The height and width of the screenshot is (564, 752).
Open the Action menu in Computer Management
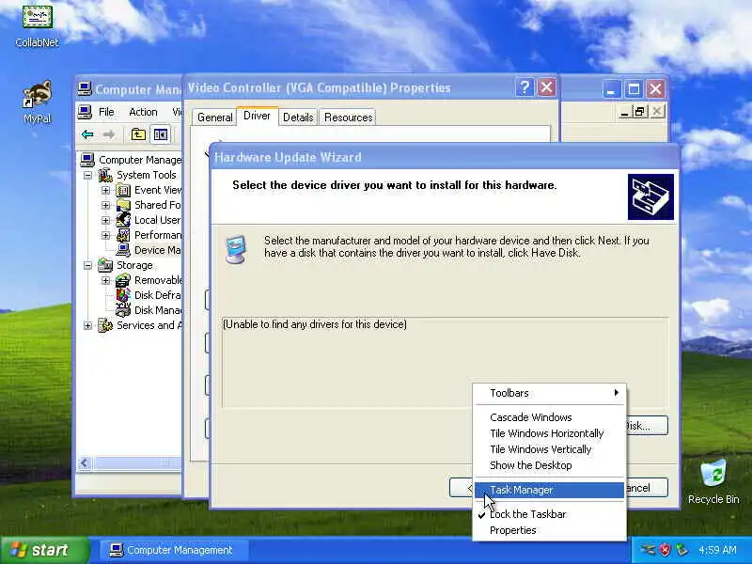coord(143,112)
